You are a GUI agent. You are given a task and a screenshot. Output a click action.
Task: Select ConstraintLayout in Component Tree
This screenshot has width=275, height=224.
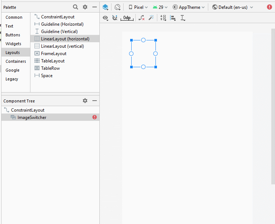50,110
